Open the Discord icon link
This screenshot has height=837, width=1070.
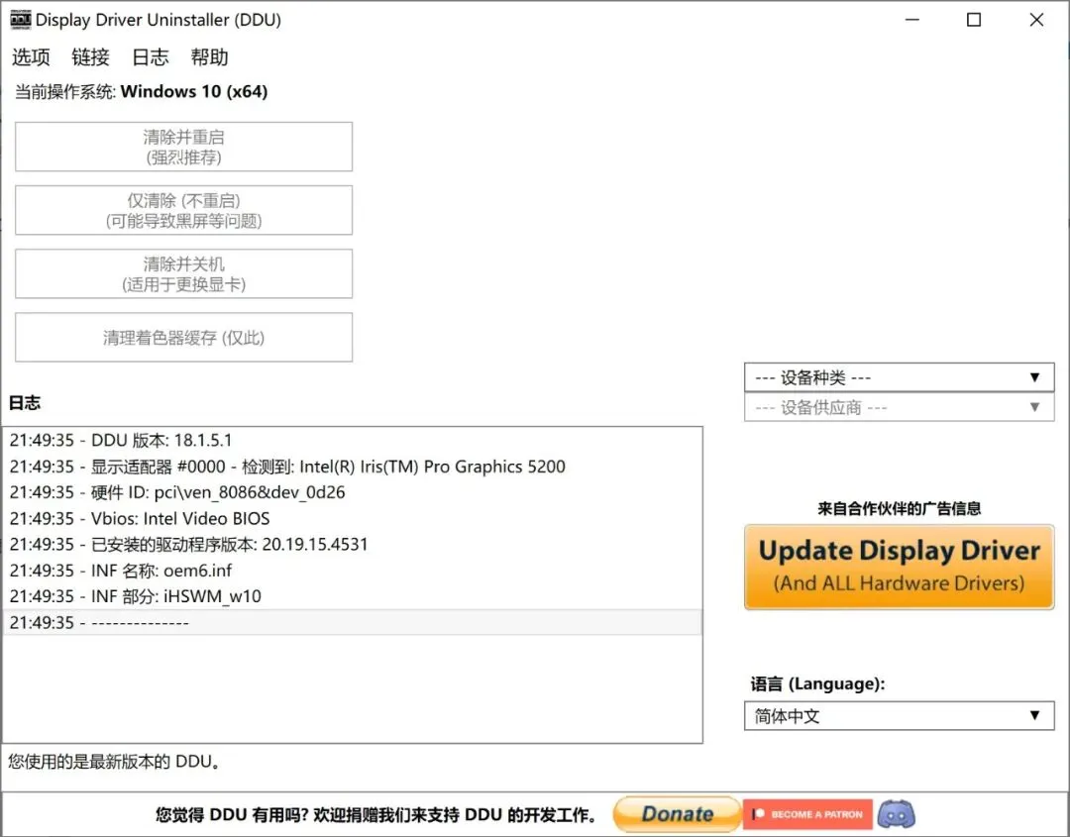(896, 814)
